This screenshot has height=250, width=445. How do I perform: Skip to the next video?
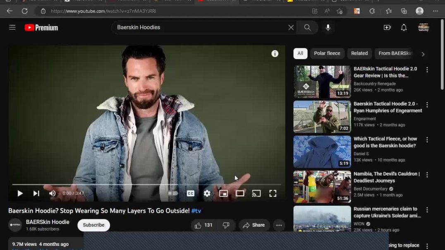point(36,193)
